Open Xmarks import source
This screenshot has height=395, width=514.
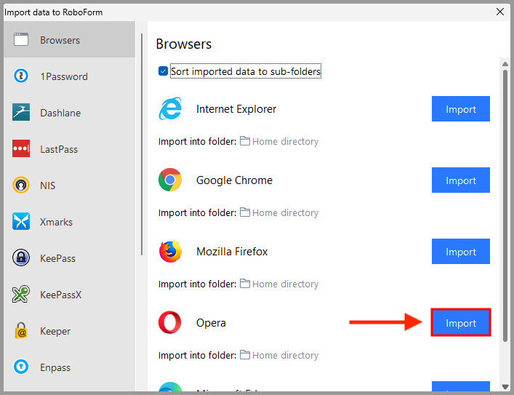point(69,222)
